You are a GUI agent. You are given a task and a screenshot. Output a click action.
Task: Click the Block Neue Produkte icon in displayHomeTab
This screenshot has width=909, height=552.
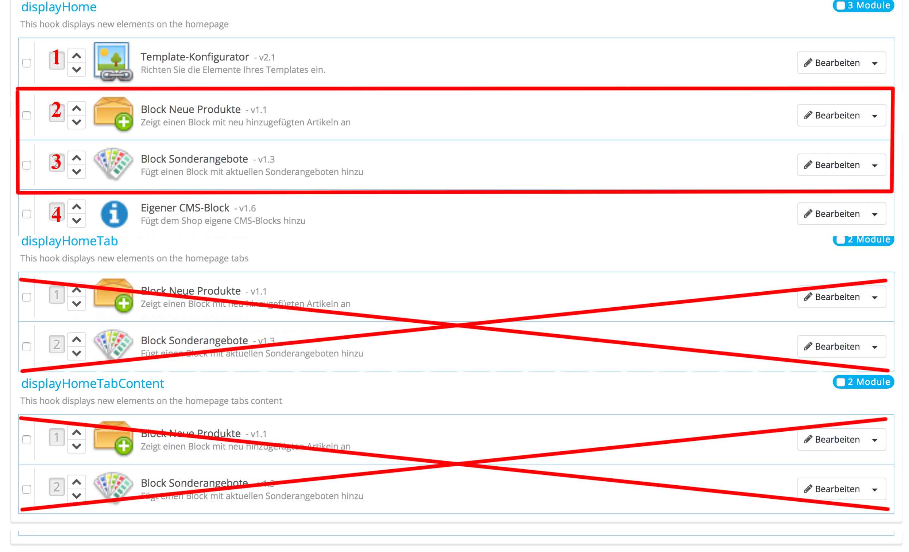pyautogui.click(x=113, y=296)
